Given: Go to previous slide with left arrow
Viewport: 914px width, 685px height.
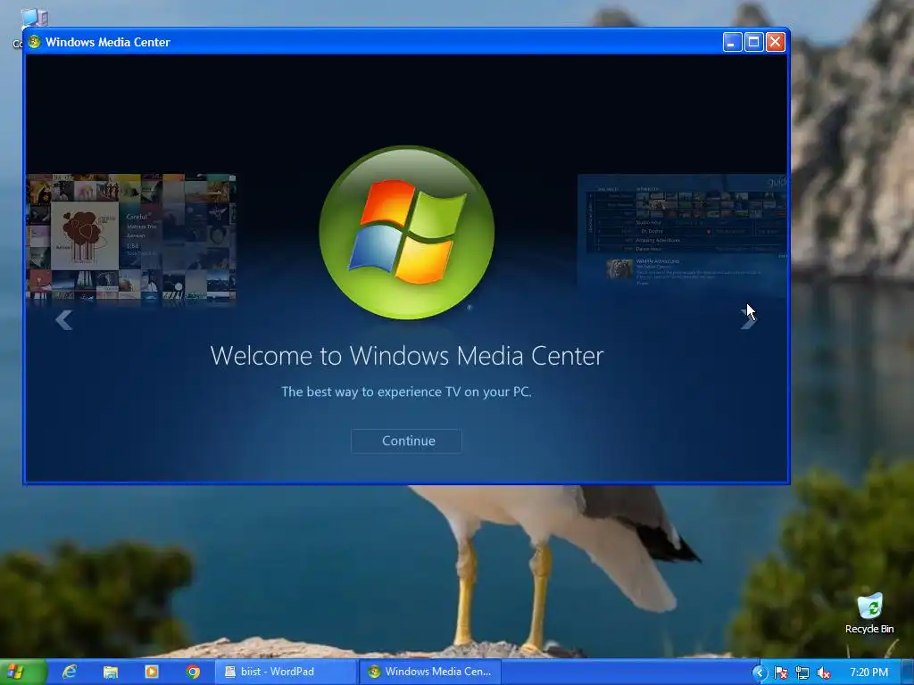Looking at the screenshot, I should pyautogui.click(x=63, y=320).
